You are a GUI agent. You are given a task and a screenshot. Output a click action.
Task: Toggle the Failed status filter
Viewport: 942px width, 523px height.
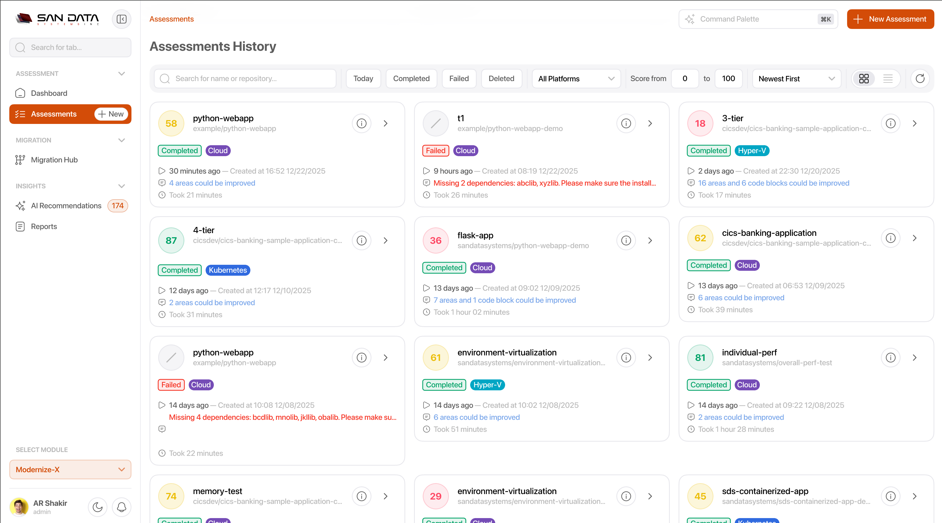click(x=459, y=78)
